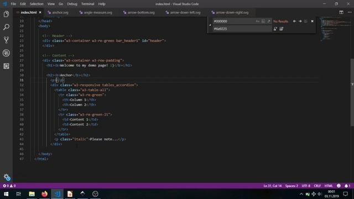Open the Extensions view

coord(6,66)
